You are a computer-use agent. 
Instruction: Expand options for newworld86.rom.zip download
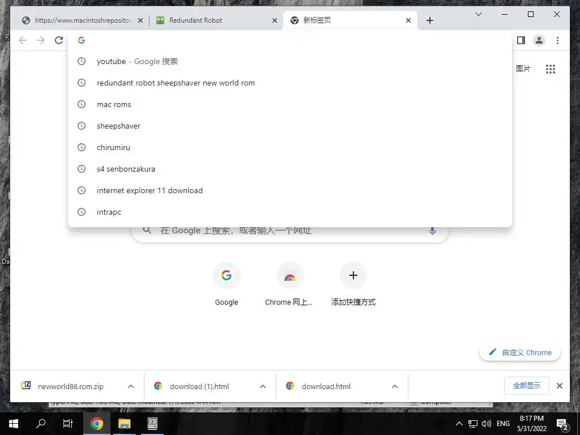pyautogui.click(x=131, y=386)
